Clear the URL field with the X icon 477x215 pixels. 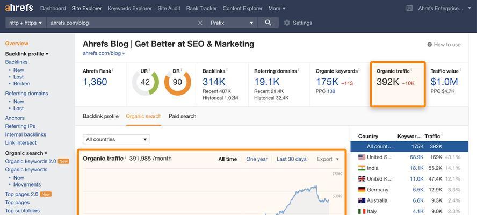tap(200, 23)
